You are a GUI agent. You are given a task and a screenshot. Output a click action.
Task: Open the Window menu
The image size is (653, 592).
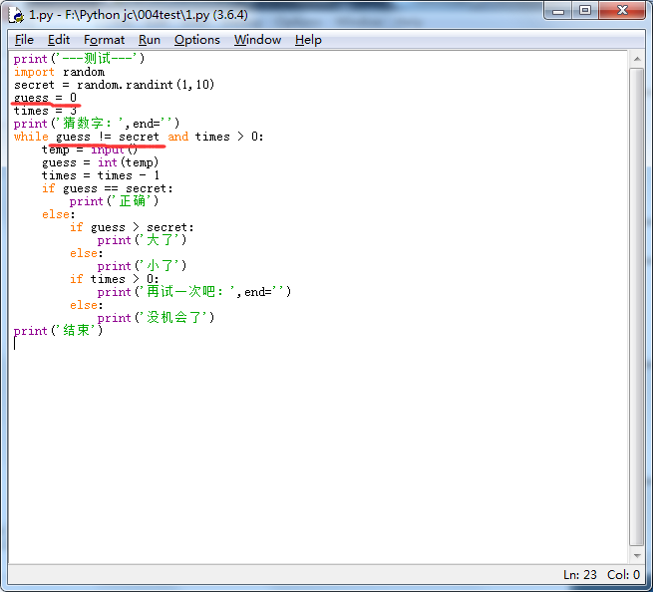pos(257,40)
